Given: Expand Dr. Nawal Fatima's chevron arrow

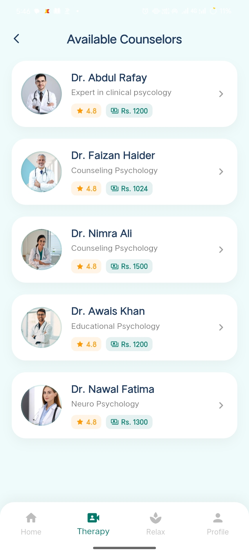Looking at the screenshot, I should tap(221, 405).
